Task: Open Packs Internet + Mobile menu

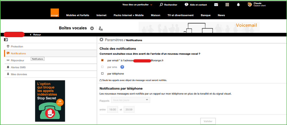Action: coord(128,15)
